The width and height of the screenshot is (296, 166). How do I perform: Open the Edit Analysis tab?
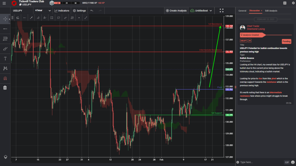[x=271, y=10]
